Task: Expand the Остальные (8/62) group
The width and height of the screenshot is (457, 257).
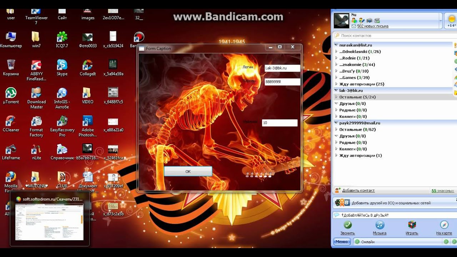Action: point(336,130)
